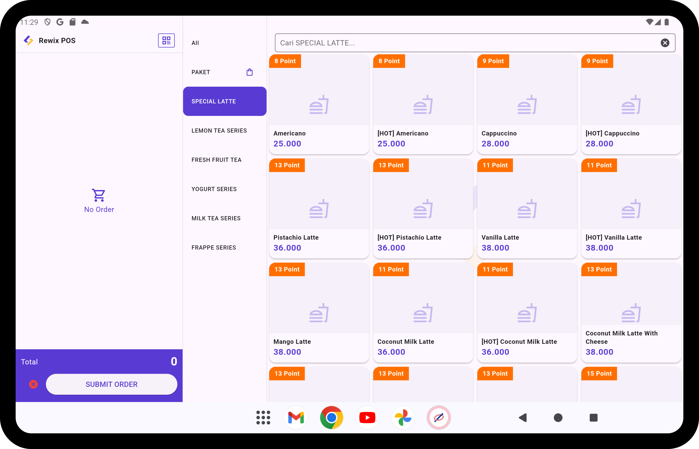This screenshot has height=449, width=699.
Task: Click the No Order shopping cart icon
Action: click(x=98, y=195)
